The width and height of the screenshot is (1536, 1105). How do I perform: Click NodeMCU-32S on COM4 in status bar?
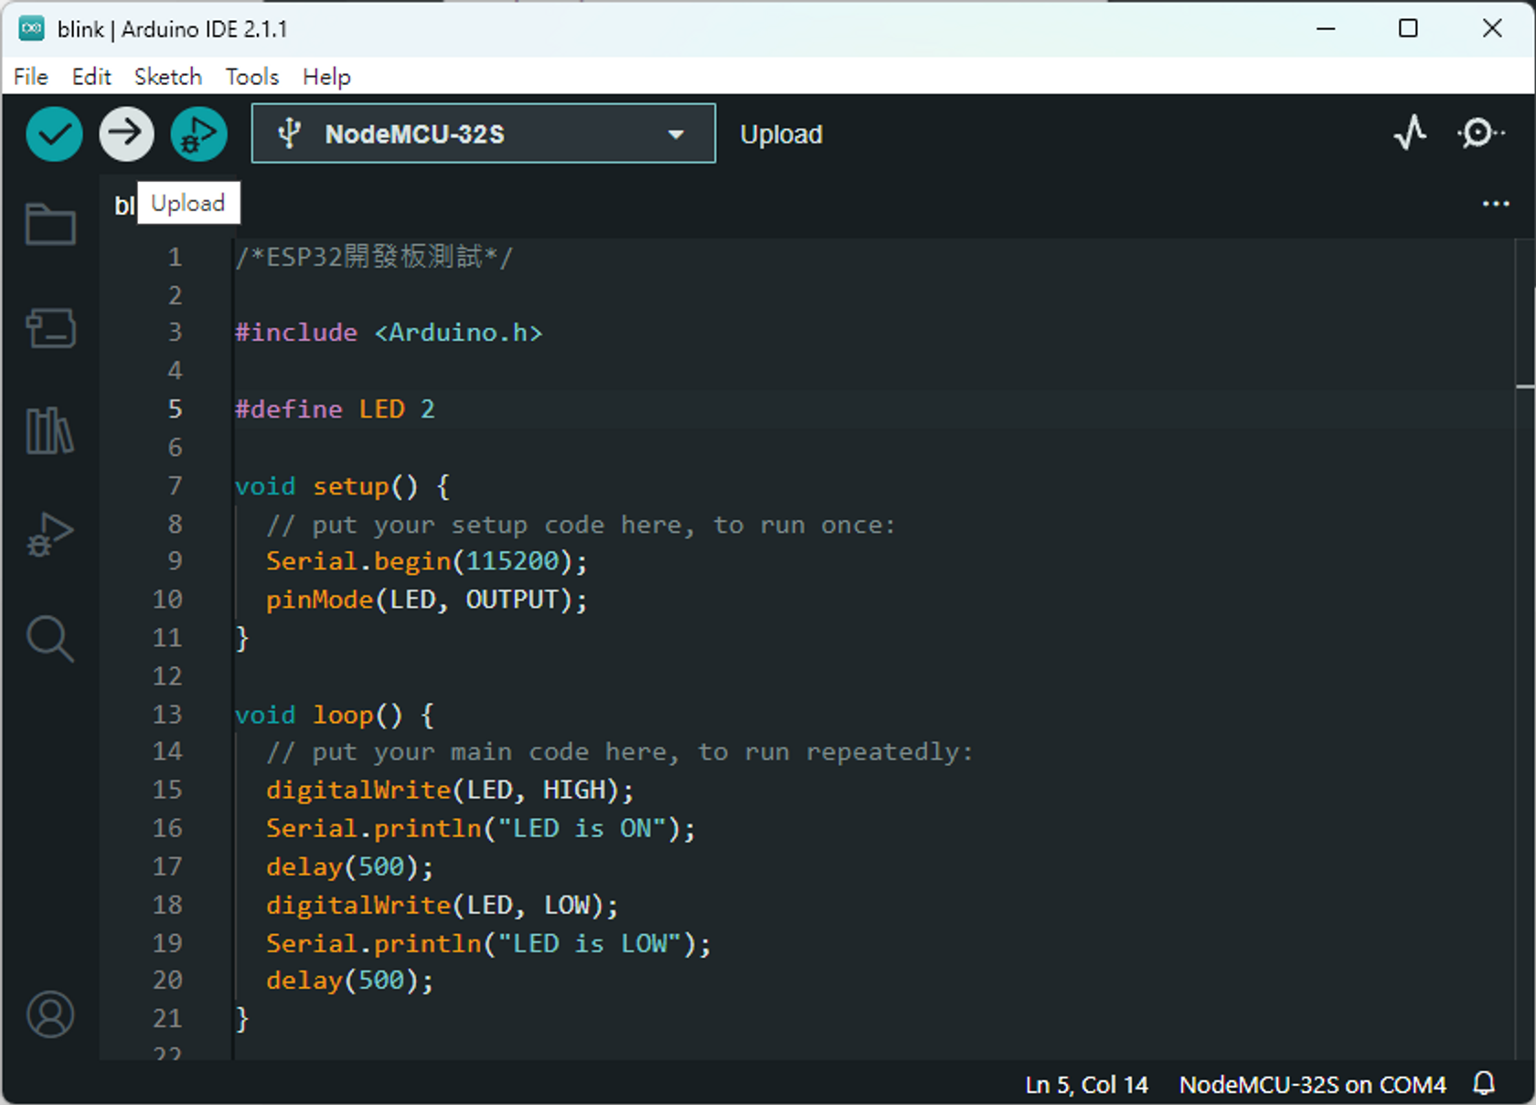[x=1313, y=1085]
